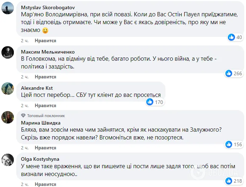Open Максим Мельниченко's profile avatar

(x=8, y=52)
